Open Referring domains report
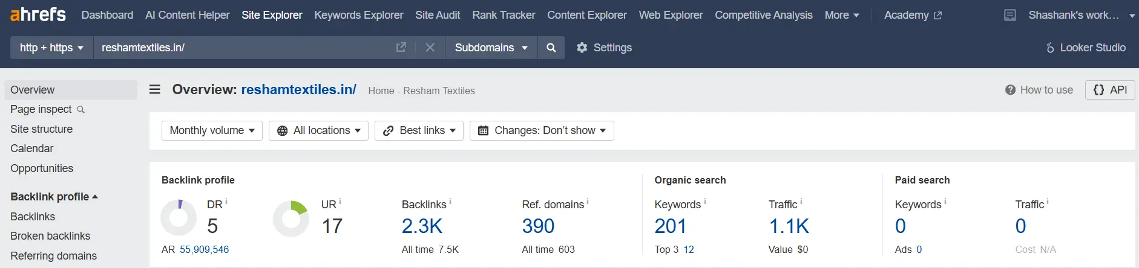Screen dimensions: 1139x268 pyautogui.click(x=53, y=256)
